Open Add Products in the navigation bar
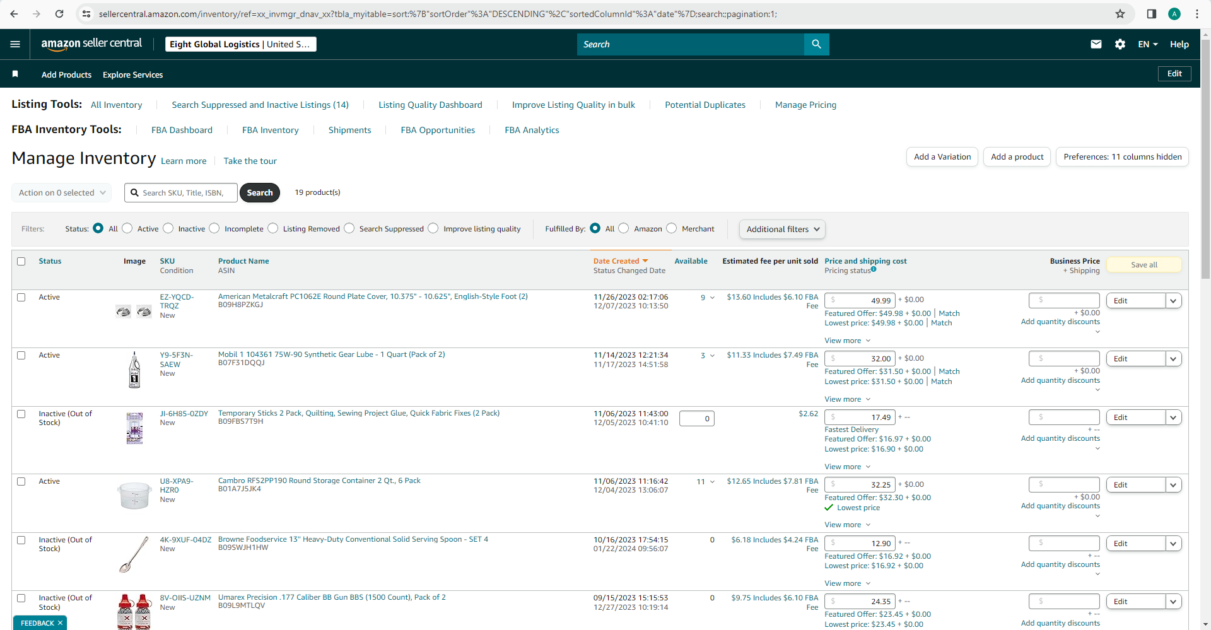 pyautogui.click(x=66, y=74)
